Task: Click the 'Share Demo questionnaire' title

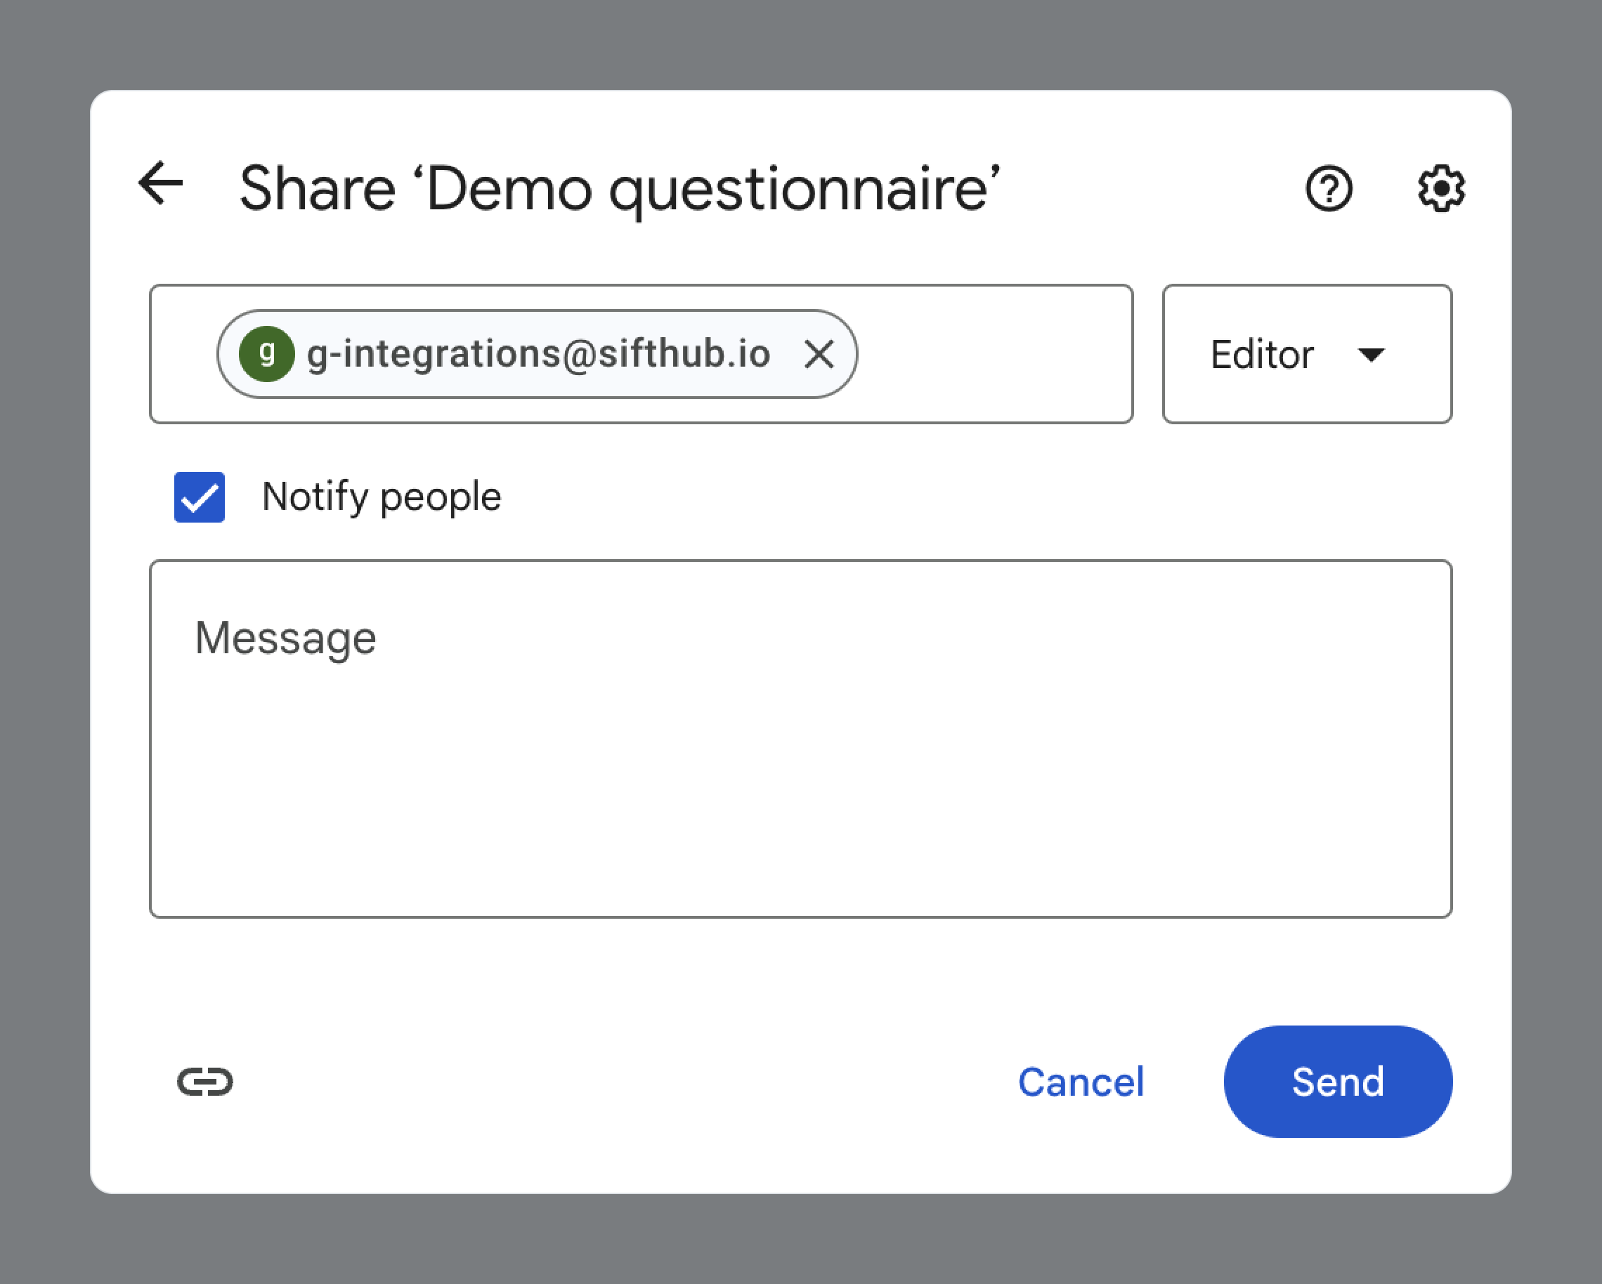Action: tap(619, 190)
